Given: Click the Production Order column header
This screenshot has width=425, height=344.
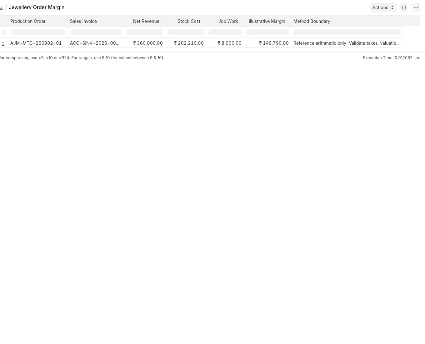Looking at the screenshot, I should coord(38,21).
